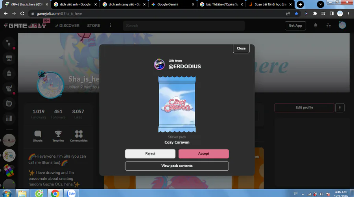This screenshot has height=197, width=354.
Task: Open the backpack sidebar icon
Action: pos(9,74)
